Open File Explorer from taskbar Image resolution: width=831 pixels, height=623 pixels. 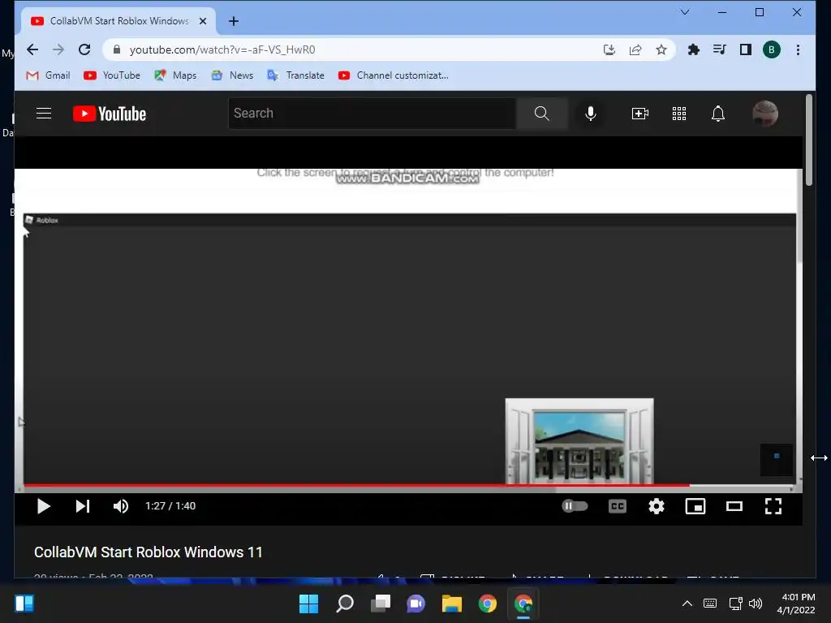pyautogui.click(x=451, y=604)
